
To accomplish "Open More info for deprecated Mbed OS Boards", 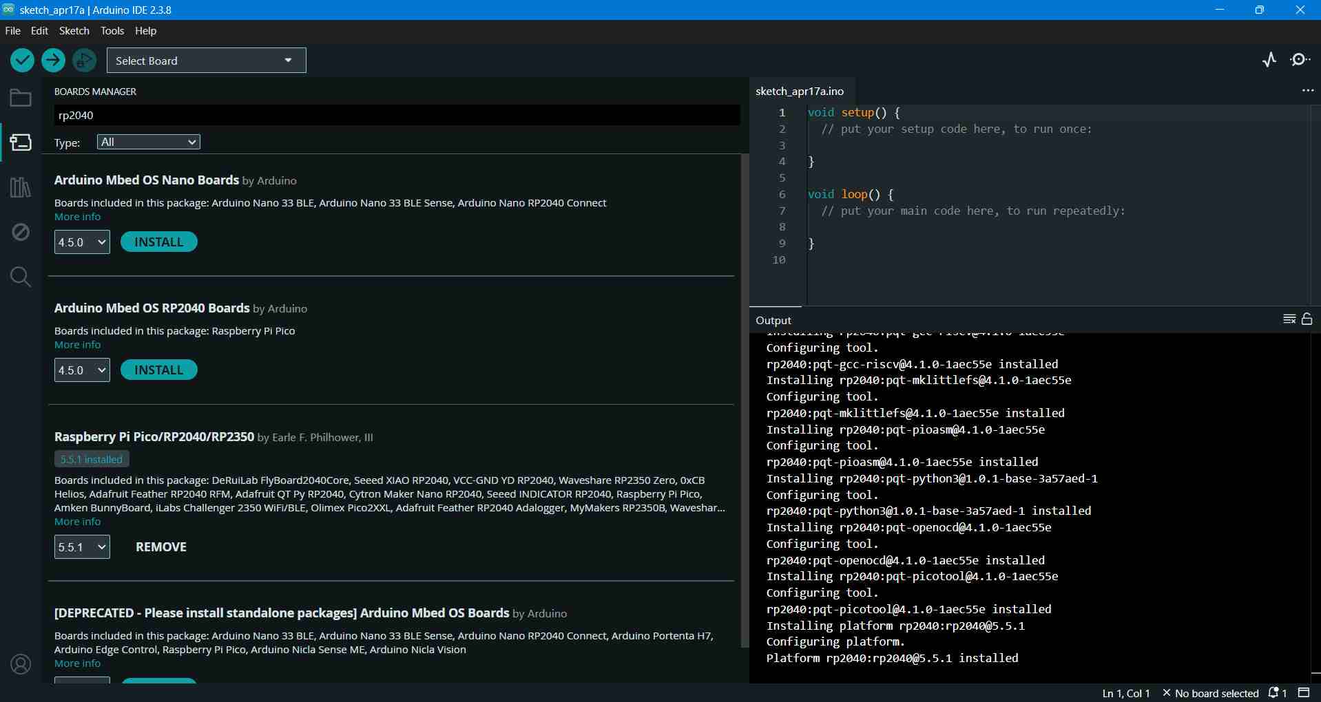I will pyautogui.click(x=77, y=663).
